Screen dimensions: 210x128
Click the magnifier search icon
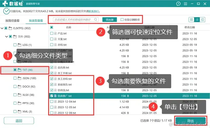(95, 19)
